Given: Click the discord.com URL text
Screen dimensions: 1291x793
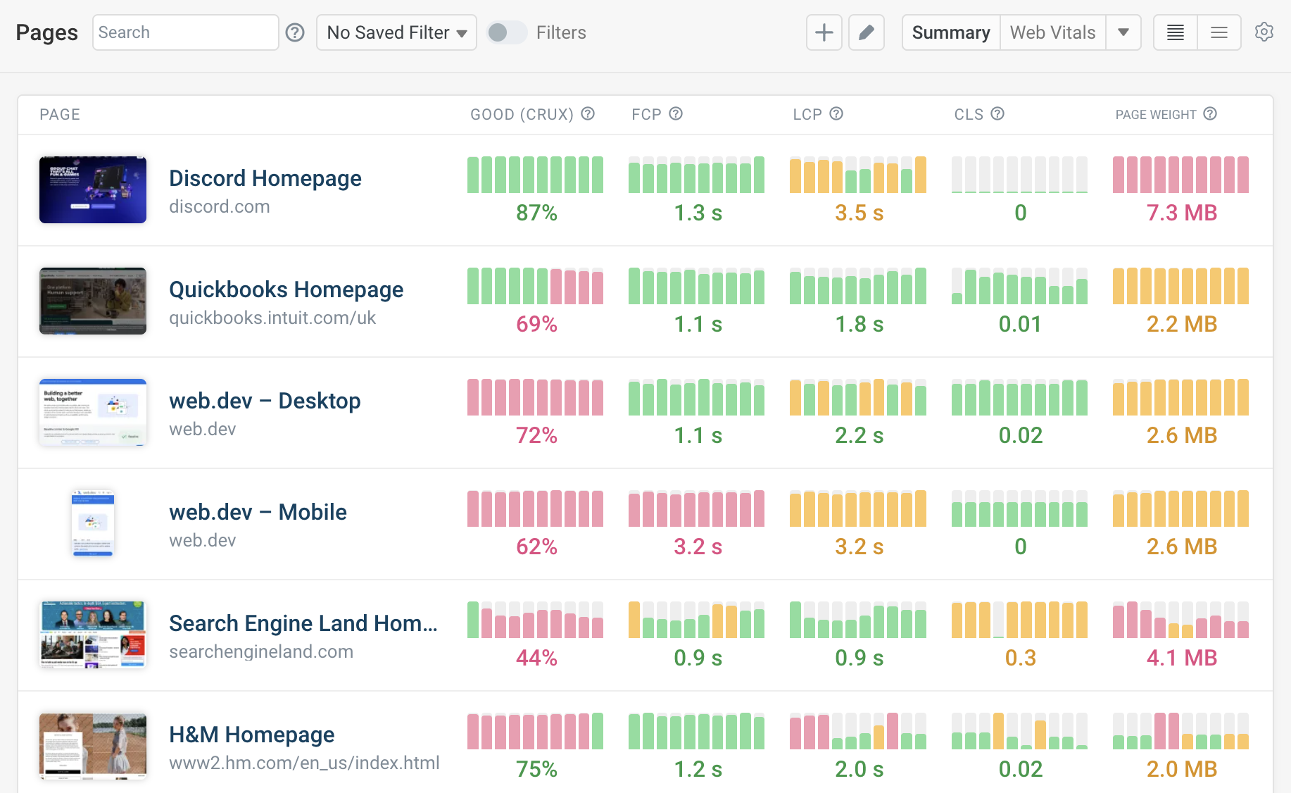Looking at the screenshot, I should point(220,206).
